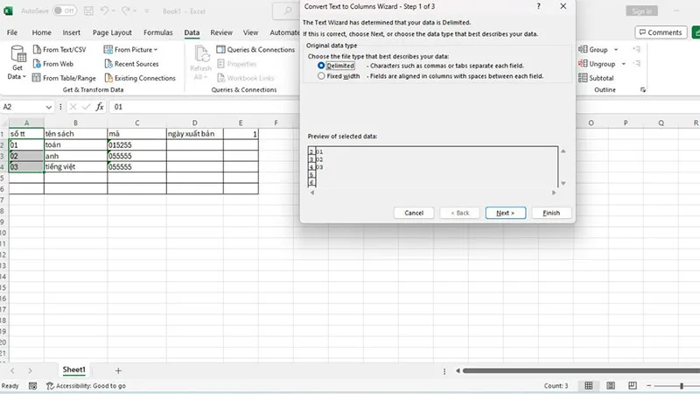This screenshot has width=700, height=394.
Task: Click the Excel search box icon
Action: (288, 11)
